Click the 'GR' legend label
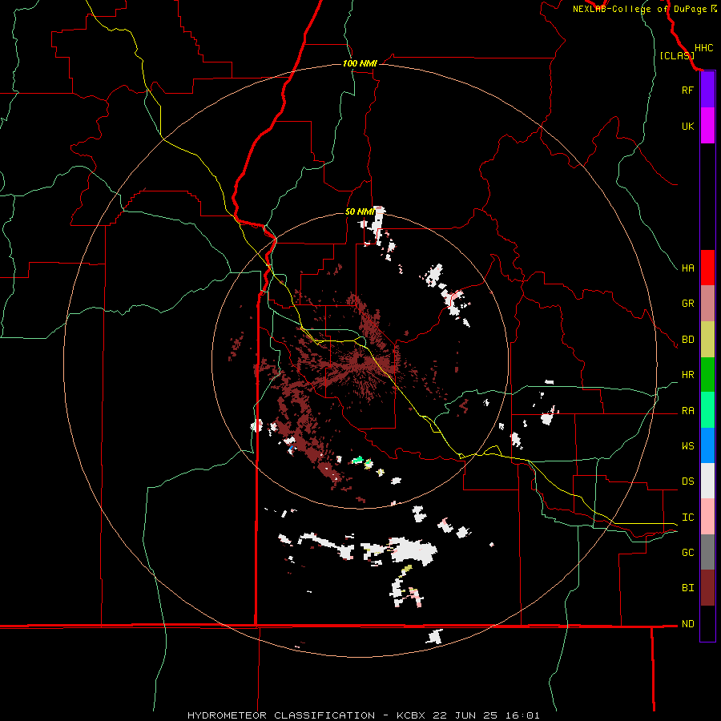Viewport: 721px width, 721px height. (687, 304)
